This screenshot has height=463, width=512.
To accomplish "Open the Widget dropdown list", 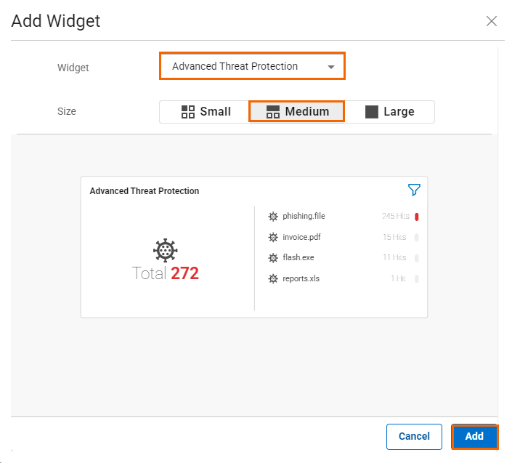I will click(x=251, y=66).
